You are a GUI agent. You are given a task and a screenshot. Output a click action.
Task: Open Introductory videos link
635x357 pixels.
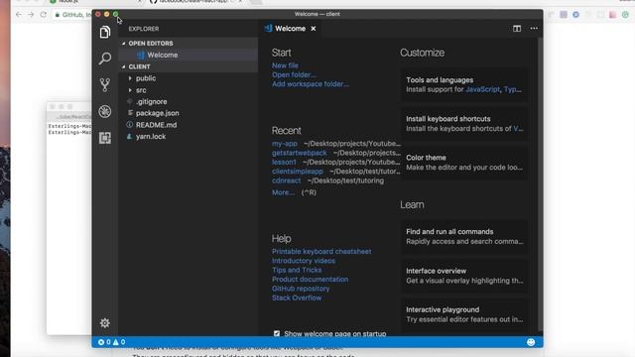pyautogui.click(x=304, y=261)
